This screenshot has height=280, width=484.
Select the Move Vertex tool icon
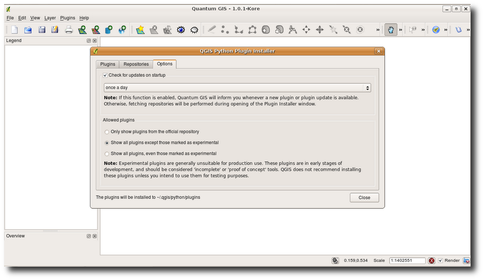[x=320, y=30]
